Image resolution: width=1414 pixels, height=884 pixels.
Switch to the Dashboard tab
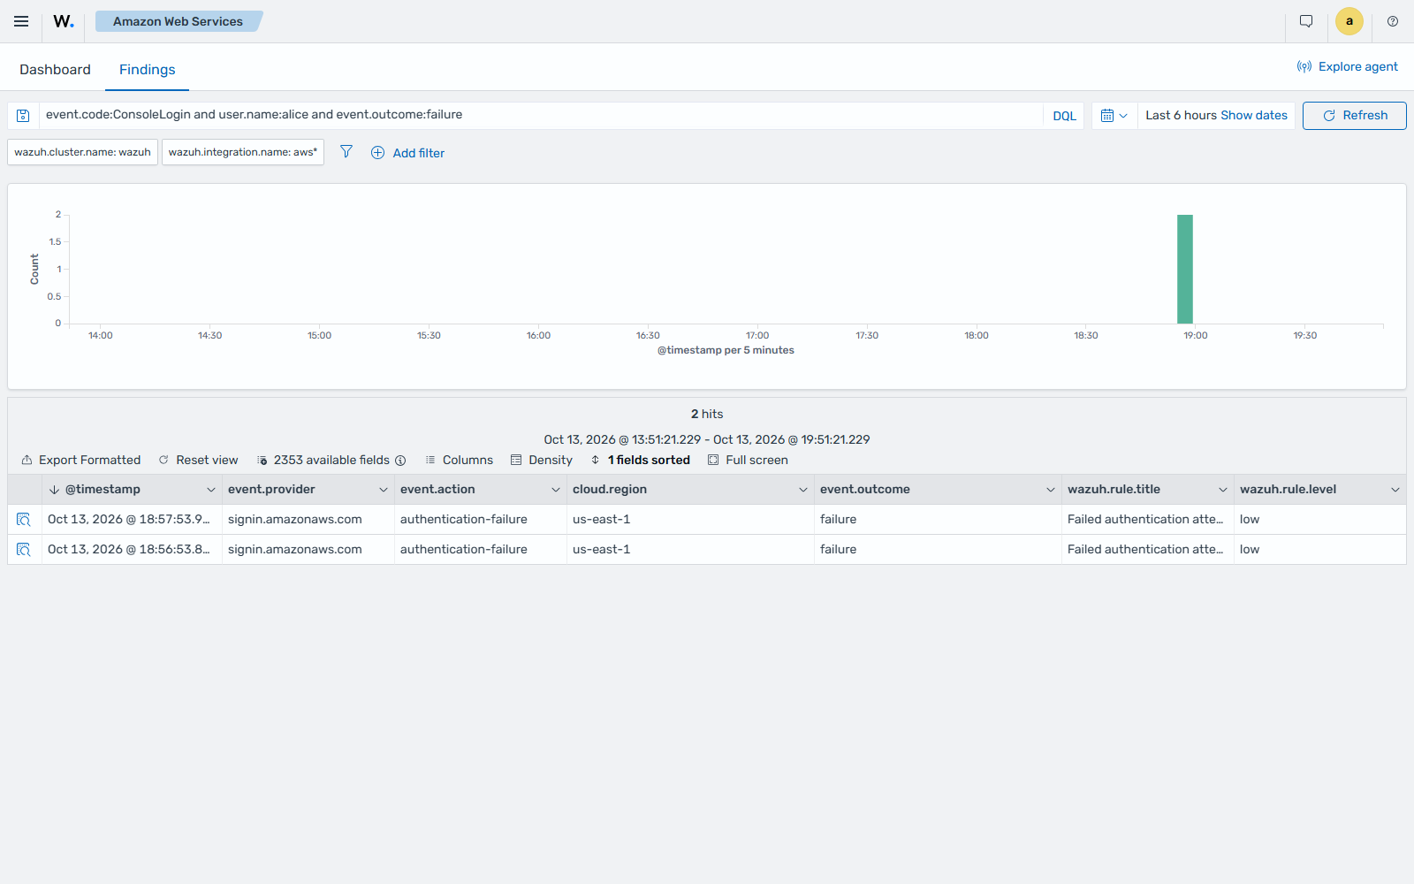tap(55, 69)
